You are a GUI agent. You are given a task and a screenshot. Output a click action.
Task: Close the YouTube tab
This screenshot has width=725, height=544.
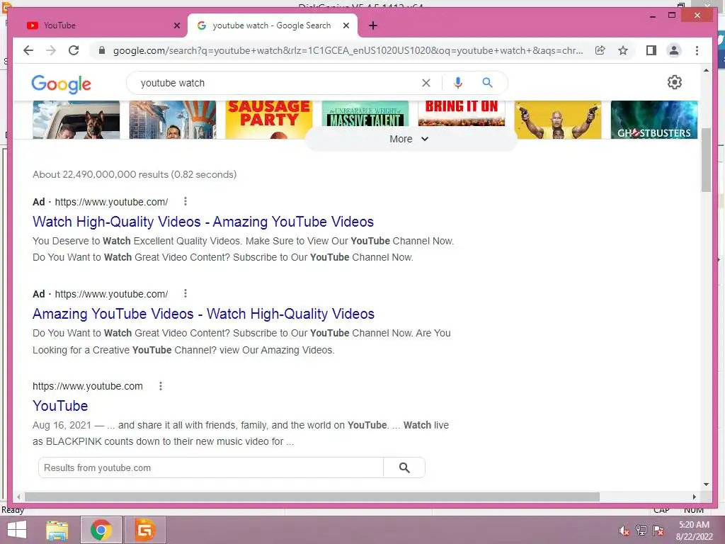(176, 25)
